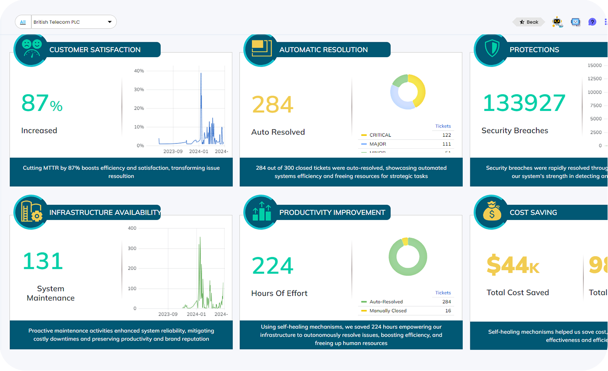The width and height of the screenshot is (608, 371).
Task: Click the Productivity Improvement bar chart icon
Action: point(261,212)
